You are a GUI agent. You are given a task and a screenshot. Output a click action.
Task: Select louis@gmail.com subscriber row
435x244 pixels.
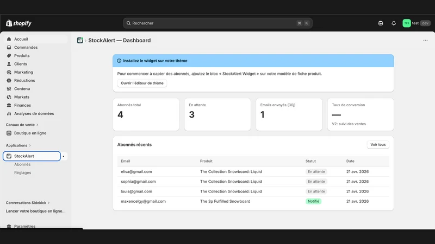pos(253,191)
